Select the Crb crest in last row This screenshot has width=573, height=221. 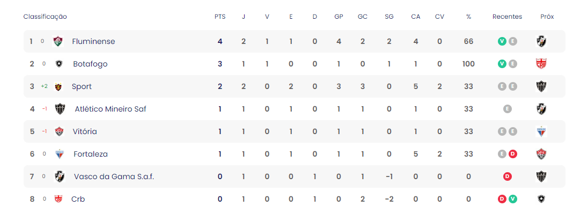point(58,199)
